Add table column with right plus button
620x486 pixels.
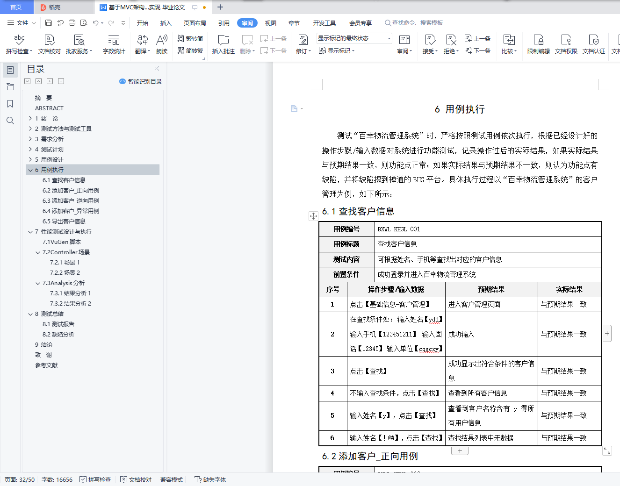tap(607, 333)
